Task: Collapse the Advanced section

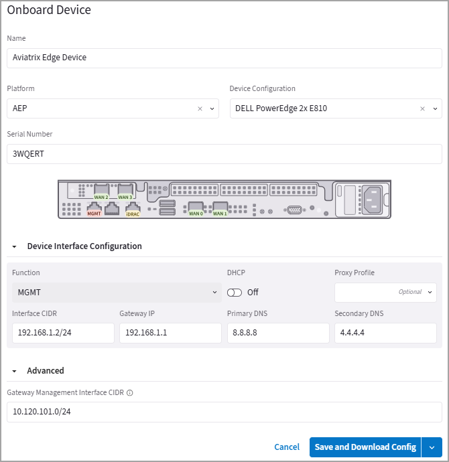Action: click(x=15, y=371)
